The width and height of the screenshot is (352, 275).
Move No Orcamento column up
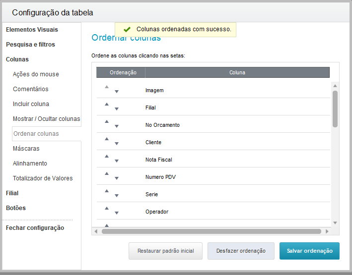(x=107, y=121)
